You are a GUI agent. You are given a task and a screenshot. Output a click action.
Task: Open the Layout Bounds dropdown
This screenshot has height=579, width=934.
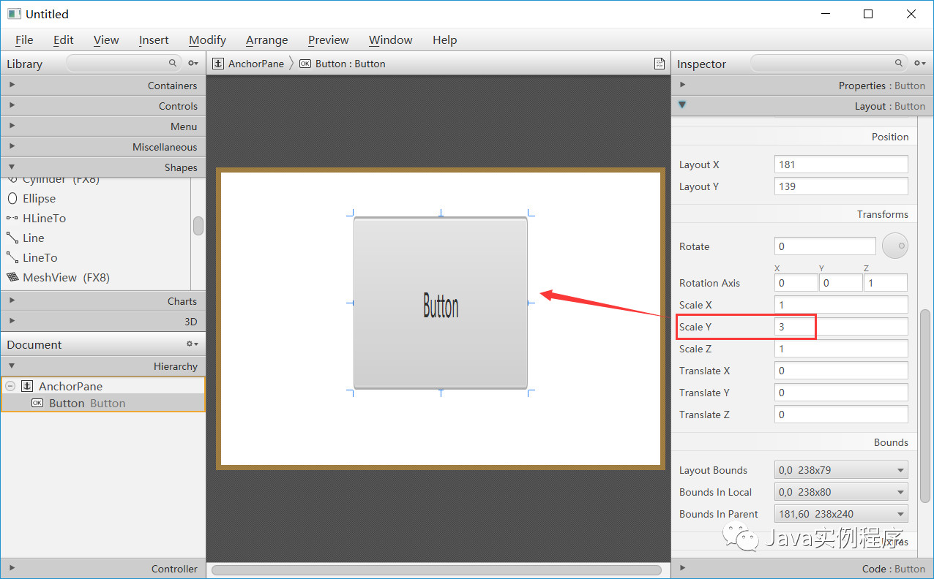(900, 470)
